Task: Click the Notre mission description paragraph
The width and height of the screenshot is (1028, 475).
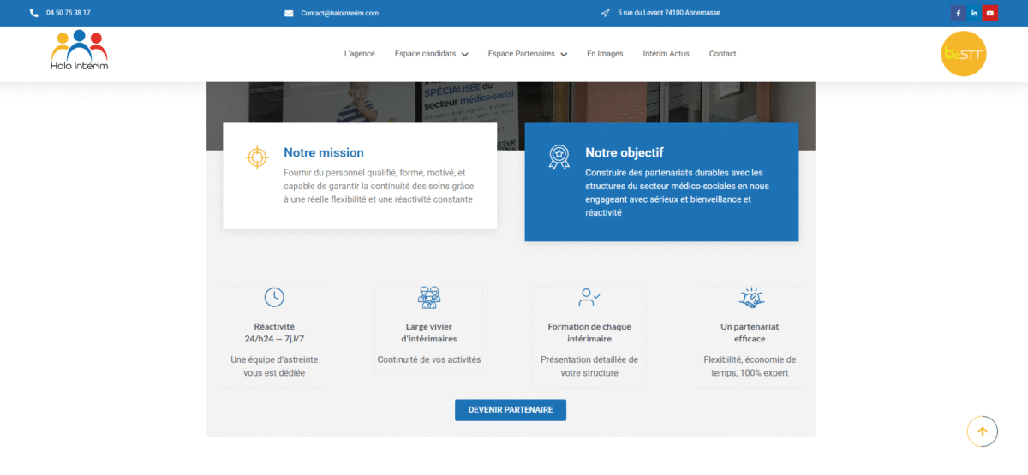Action: [379, 186]
